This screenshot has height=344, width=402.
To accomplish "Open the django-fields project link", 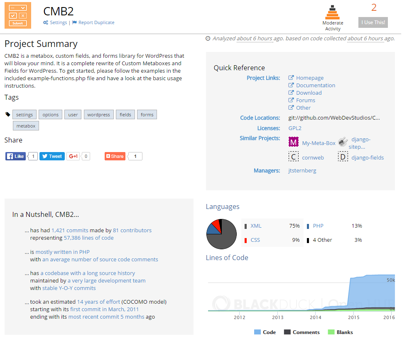I will (x=368, y=157).
